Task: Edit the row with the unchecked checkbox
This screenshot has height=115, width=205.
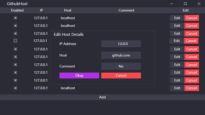Action: pos(177,41)
